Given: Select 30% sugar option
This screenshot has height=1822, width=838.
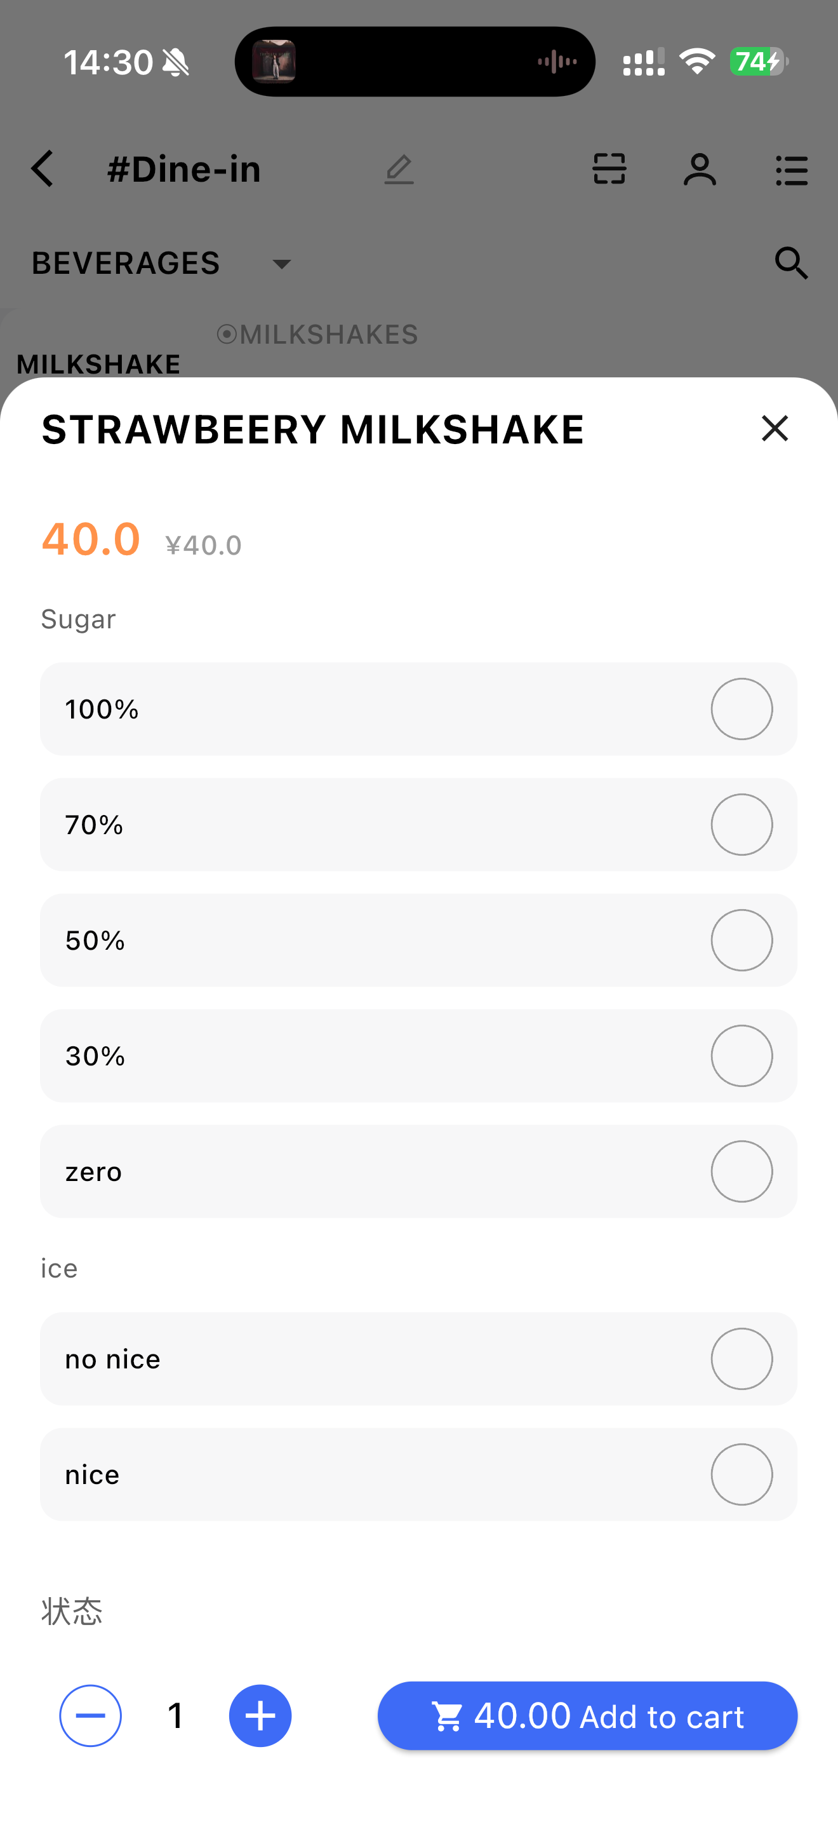Looking at the screenshot, I should tap(742, 1055).
